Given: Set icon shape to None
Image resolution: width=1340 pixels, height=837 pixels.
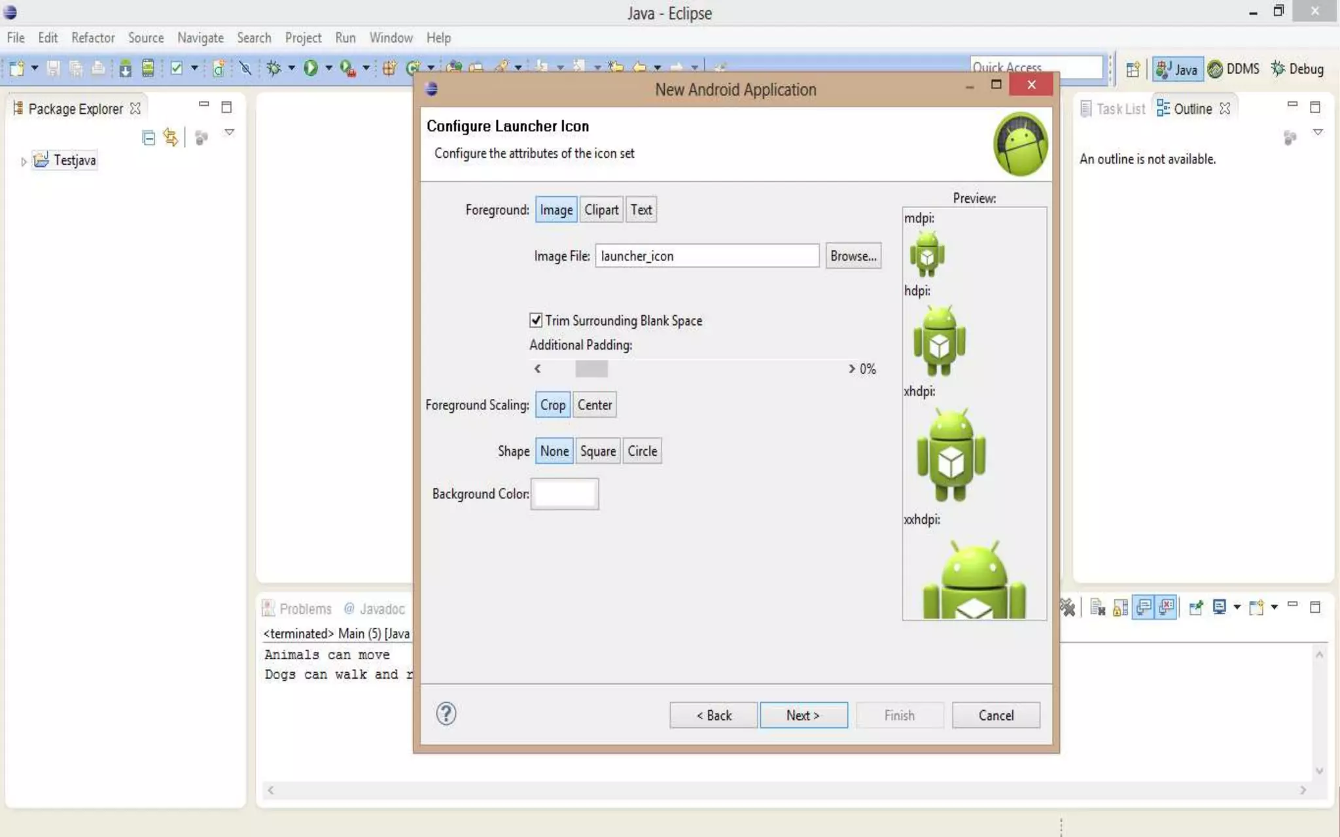Looking at the screenshot, I should [554, 451].
